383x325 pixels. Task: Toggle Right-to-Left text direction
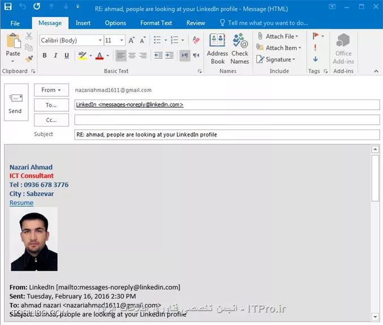coord(196,55)
